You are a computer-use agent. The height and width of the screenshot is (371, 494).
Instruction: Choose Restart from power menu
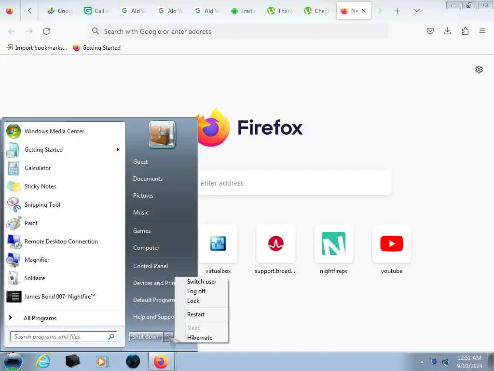(x=202, y=314)
